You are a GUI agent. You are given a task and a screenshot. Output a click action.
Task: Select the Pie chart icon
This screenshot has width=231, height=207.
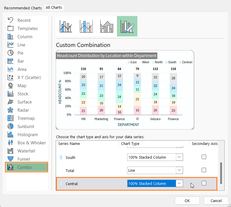[x=10, y=53]
